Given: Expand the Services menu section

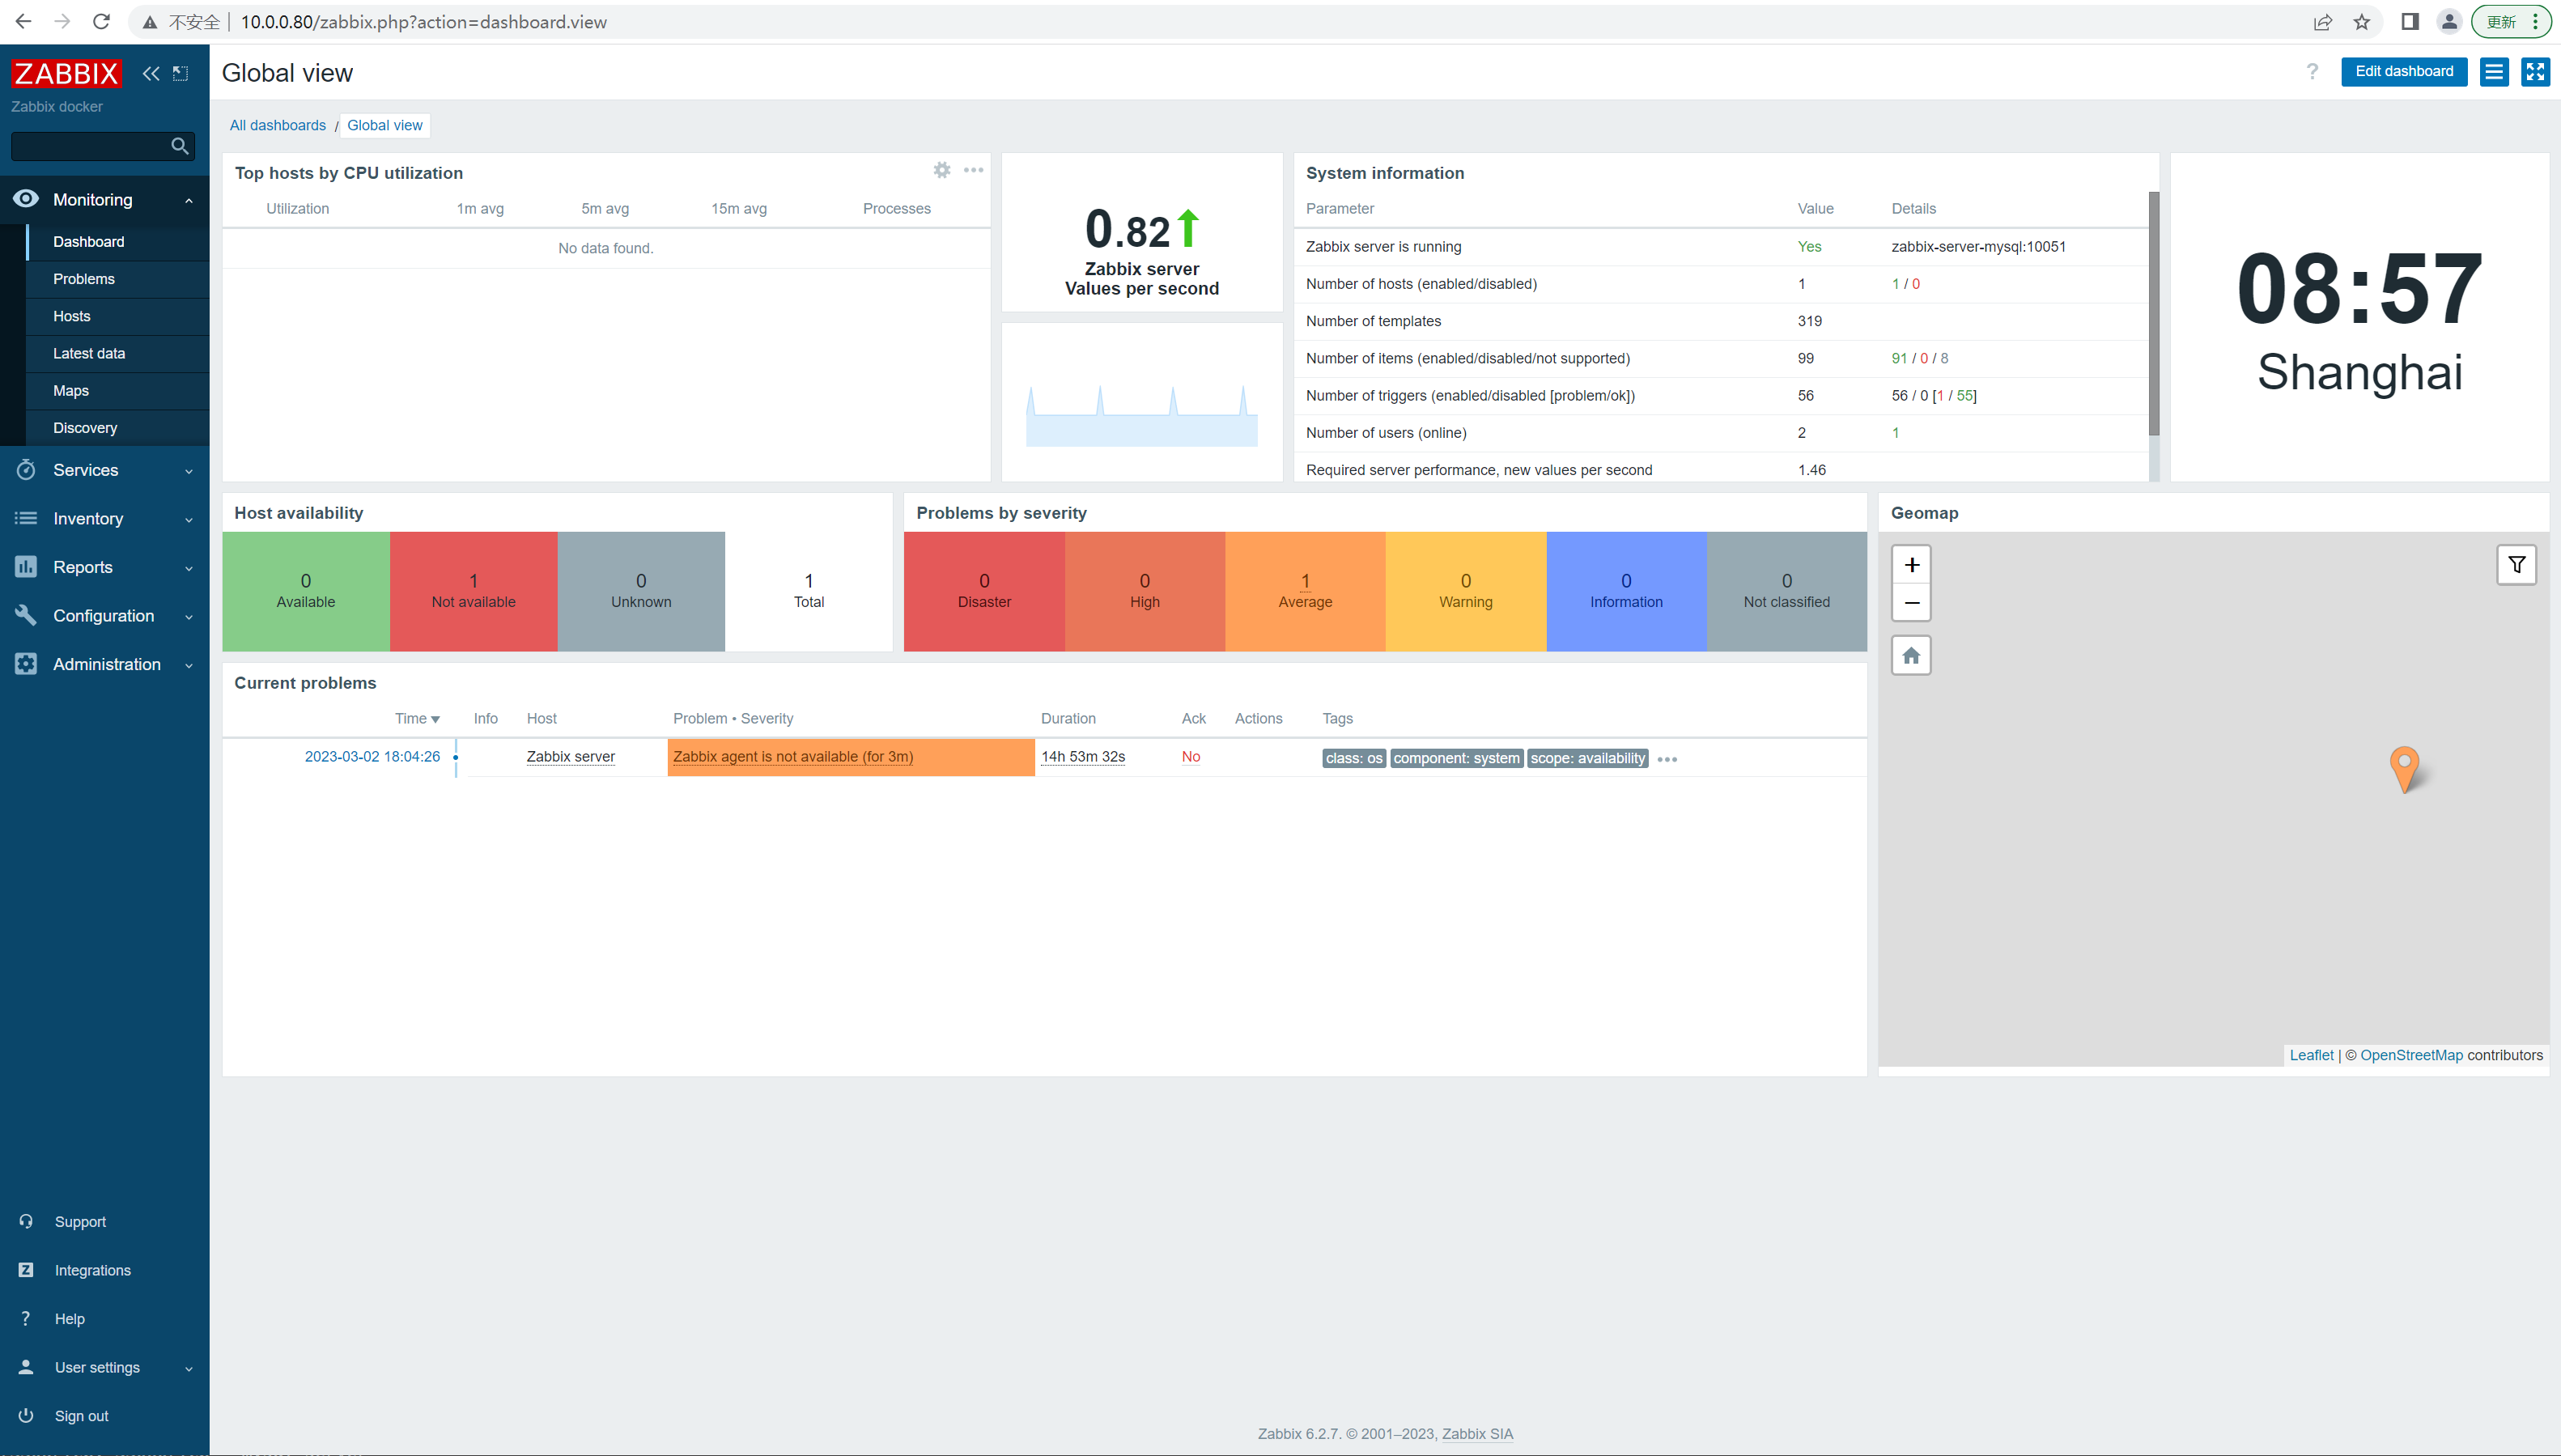Looking at the screenshot, I should 189,471.
